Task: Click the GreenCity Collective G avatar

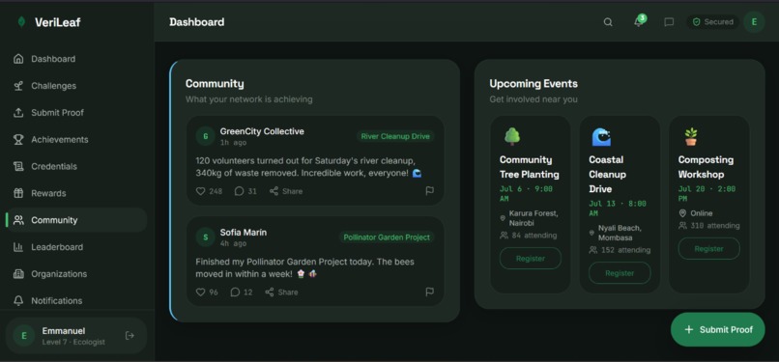Action: click(205, 136)
